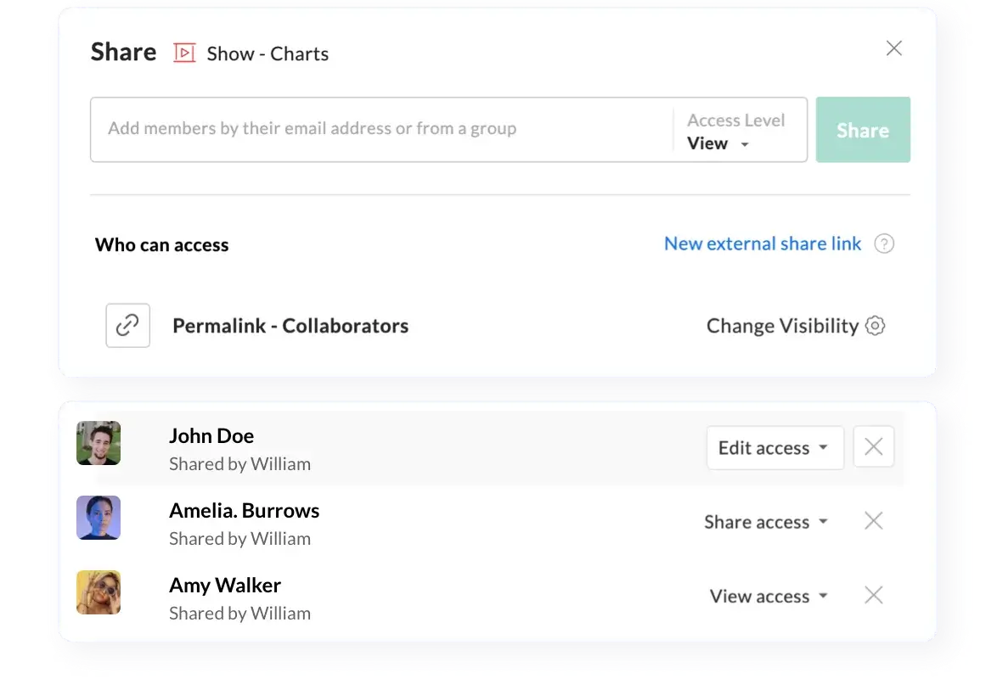Copy the Permalink - Collaborators chain icon
Screen dimensions: 997x684
(127, 325)
